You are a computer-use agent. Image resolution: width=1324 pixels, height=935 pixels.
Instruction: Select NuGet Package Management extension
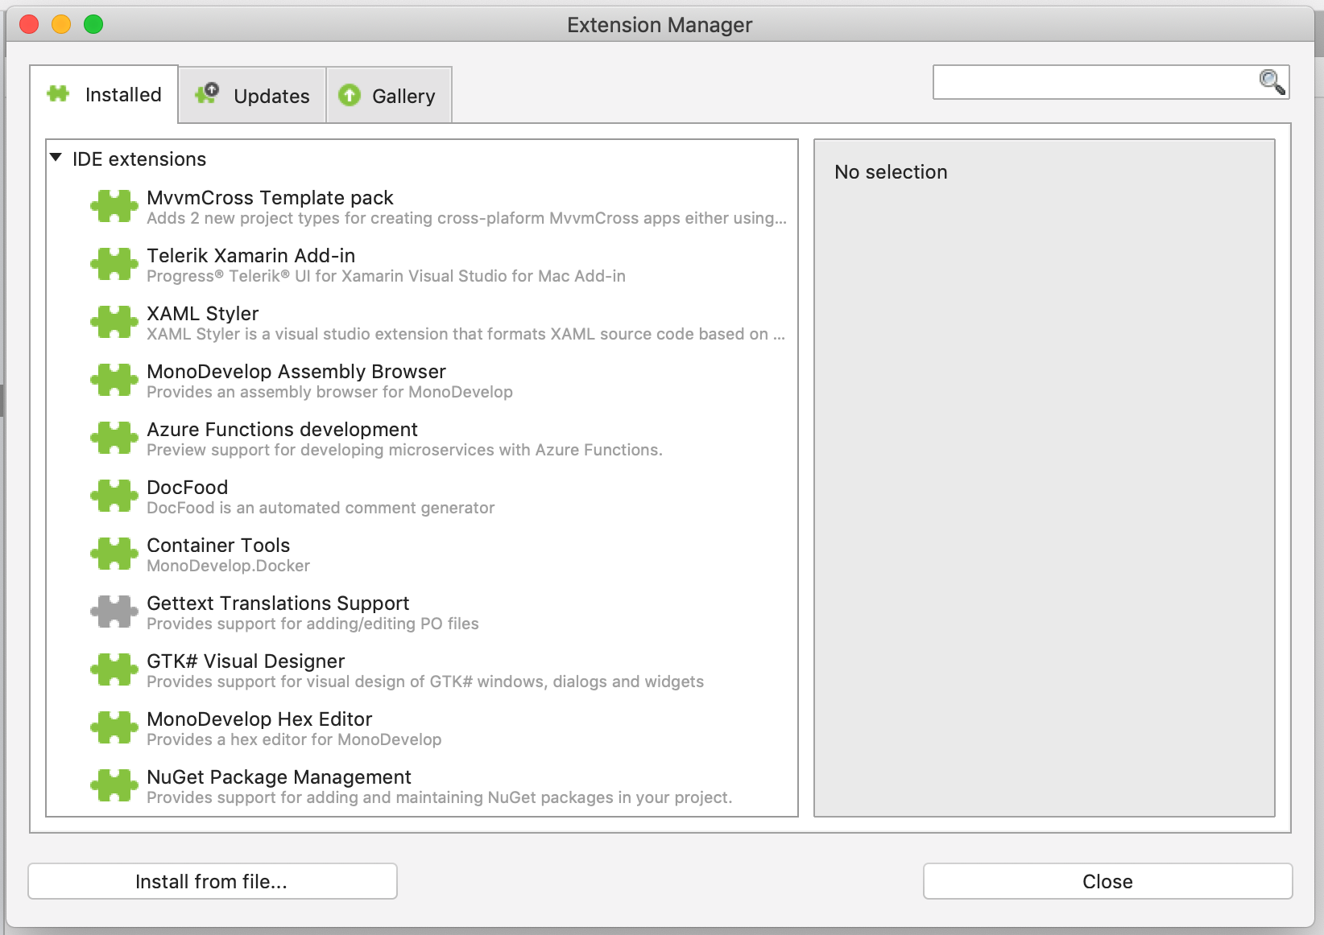tap(279, 777)
